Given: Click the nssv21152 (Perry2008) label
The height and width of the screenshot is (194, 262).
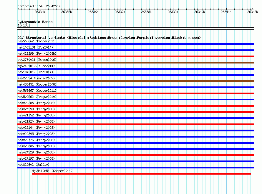Looking at the screenshot, I should point(36,115).
